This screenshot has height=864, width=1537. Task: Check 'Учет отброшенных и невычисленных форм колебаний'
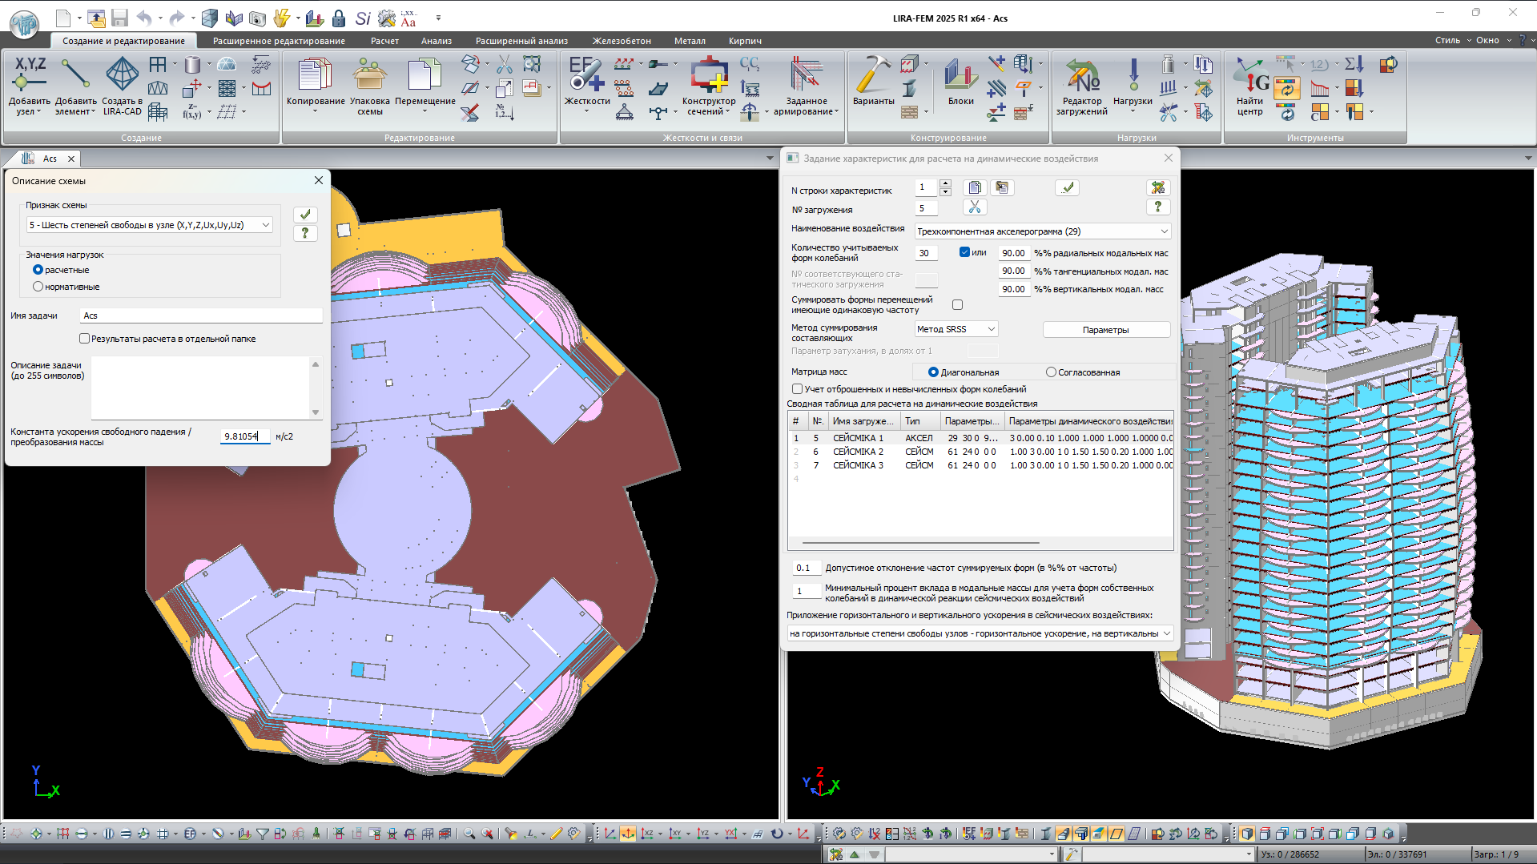(797, 389)
